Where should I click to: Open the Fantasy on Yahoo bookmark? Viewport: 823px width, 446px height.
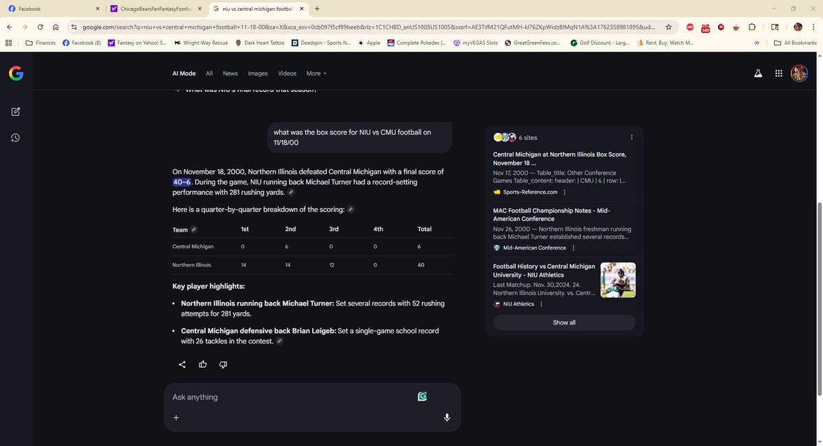pyautogui.click(x=137, y=43)
